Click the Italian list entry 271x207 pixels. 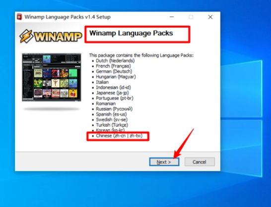tap(102, 82)
